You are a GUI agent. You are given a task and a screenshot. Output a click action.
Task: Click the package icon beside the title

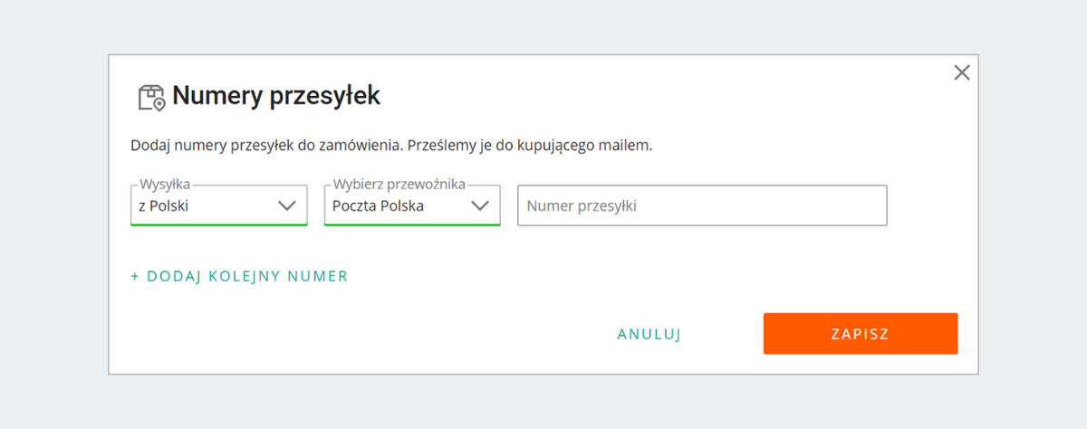tap(149, 97)
